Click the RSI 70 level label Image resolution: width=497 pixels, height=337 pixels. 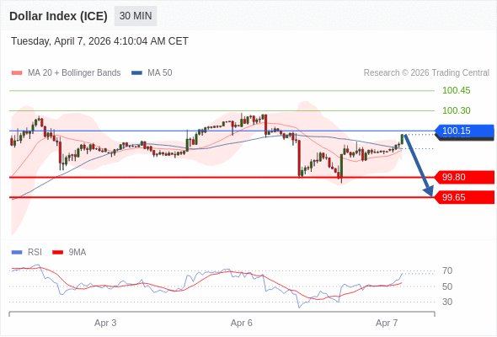(447, 270)
